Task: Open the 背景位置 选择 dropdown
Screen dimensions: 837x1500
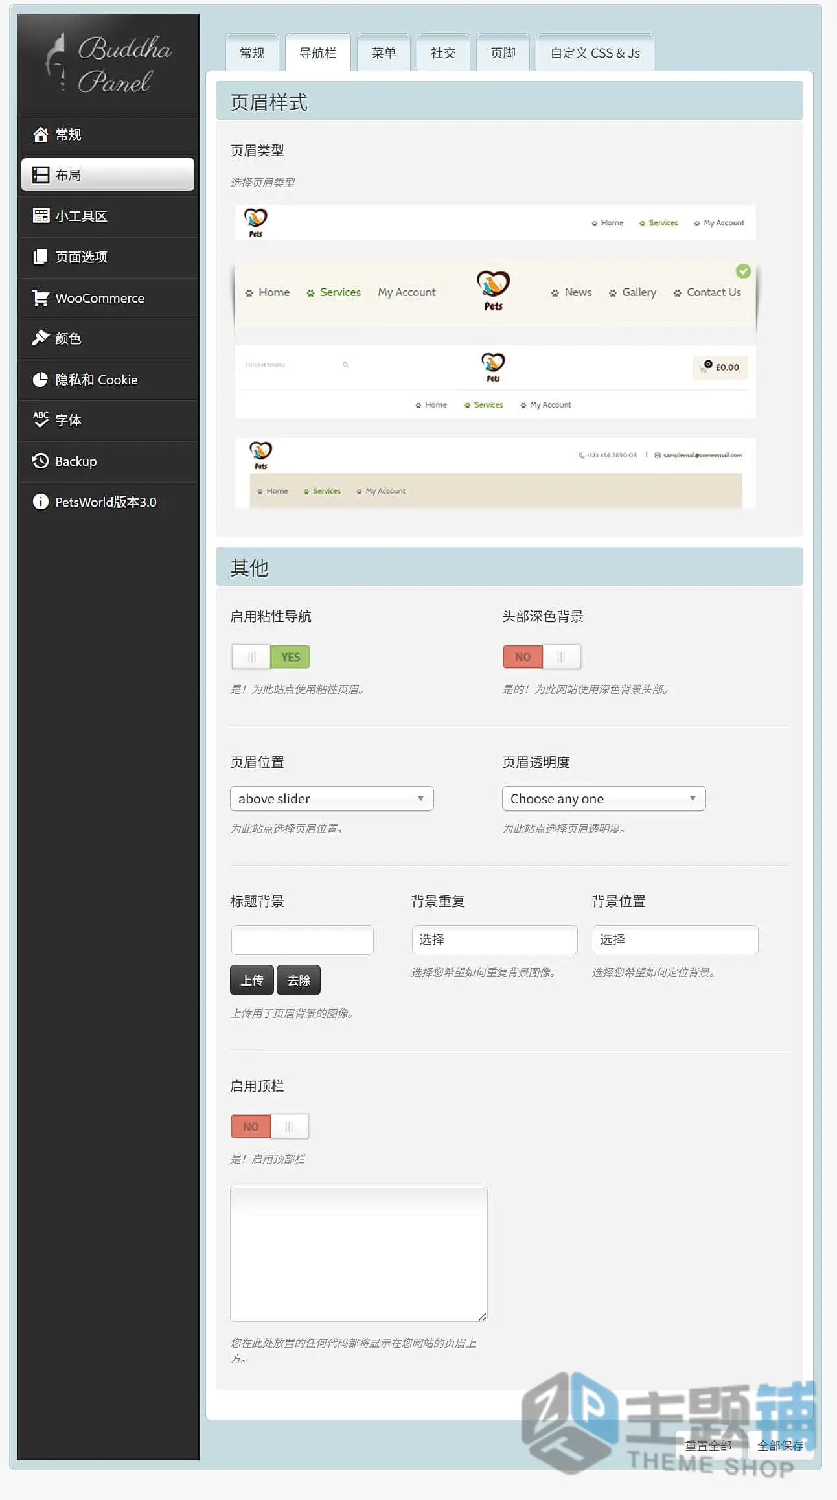Action: point(675,940)
